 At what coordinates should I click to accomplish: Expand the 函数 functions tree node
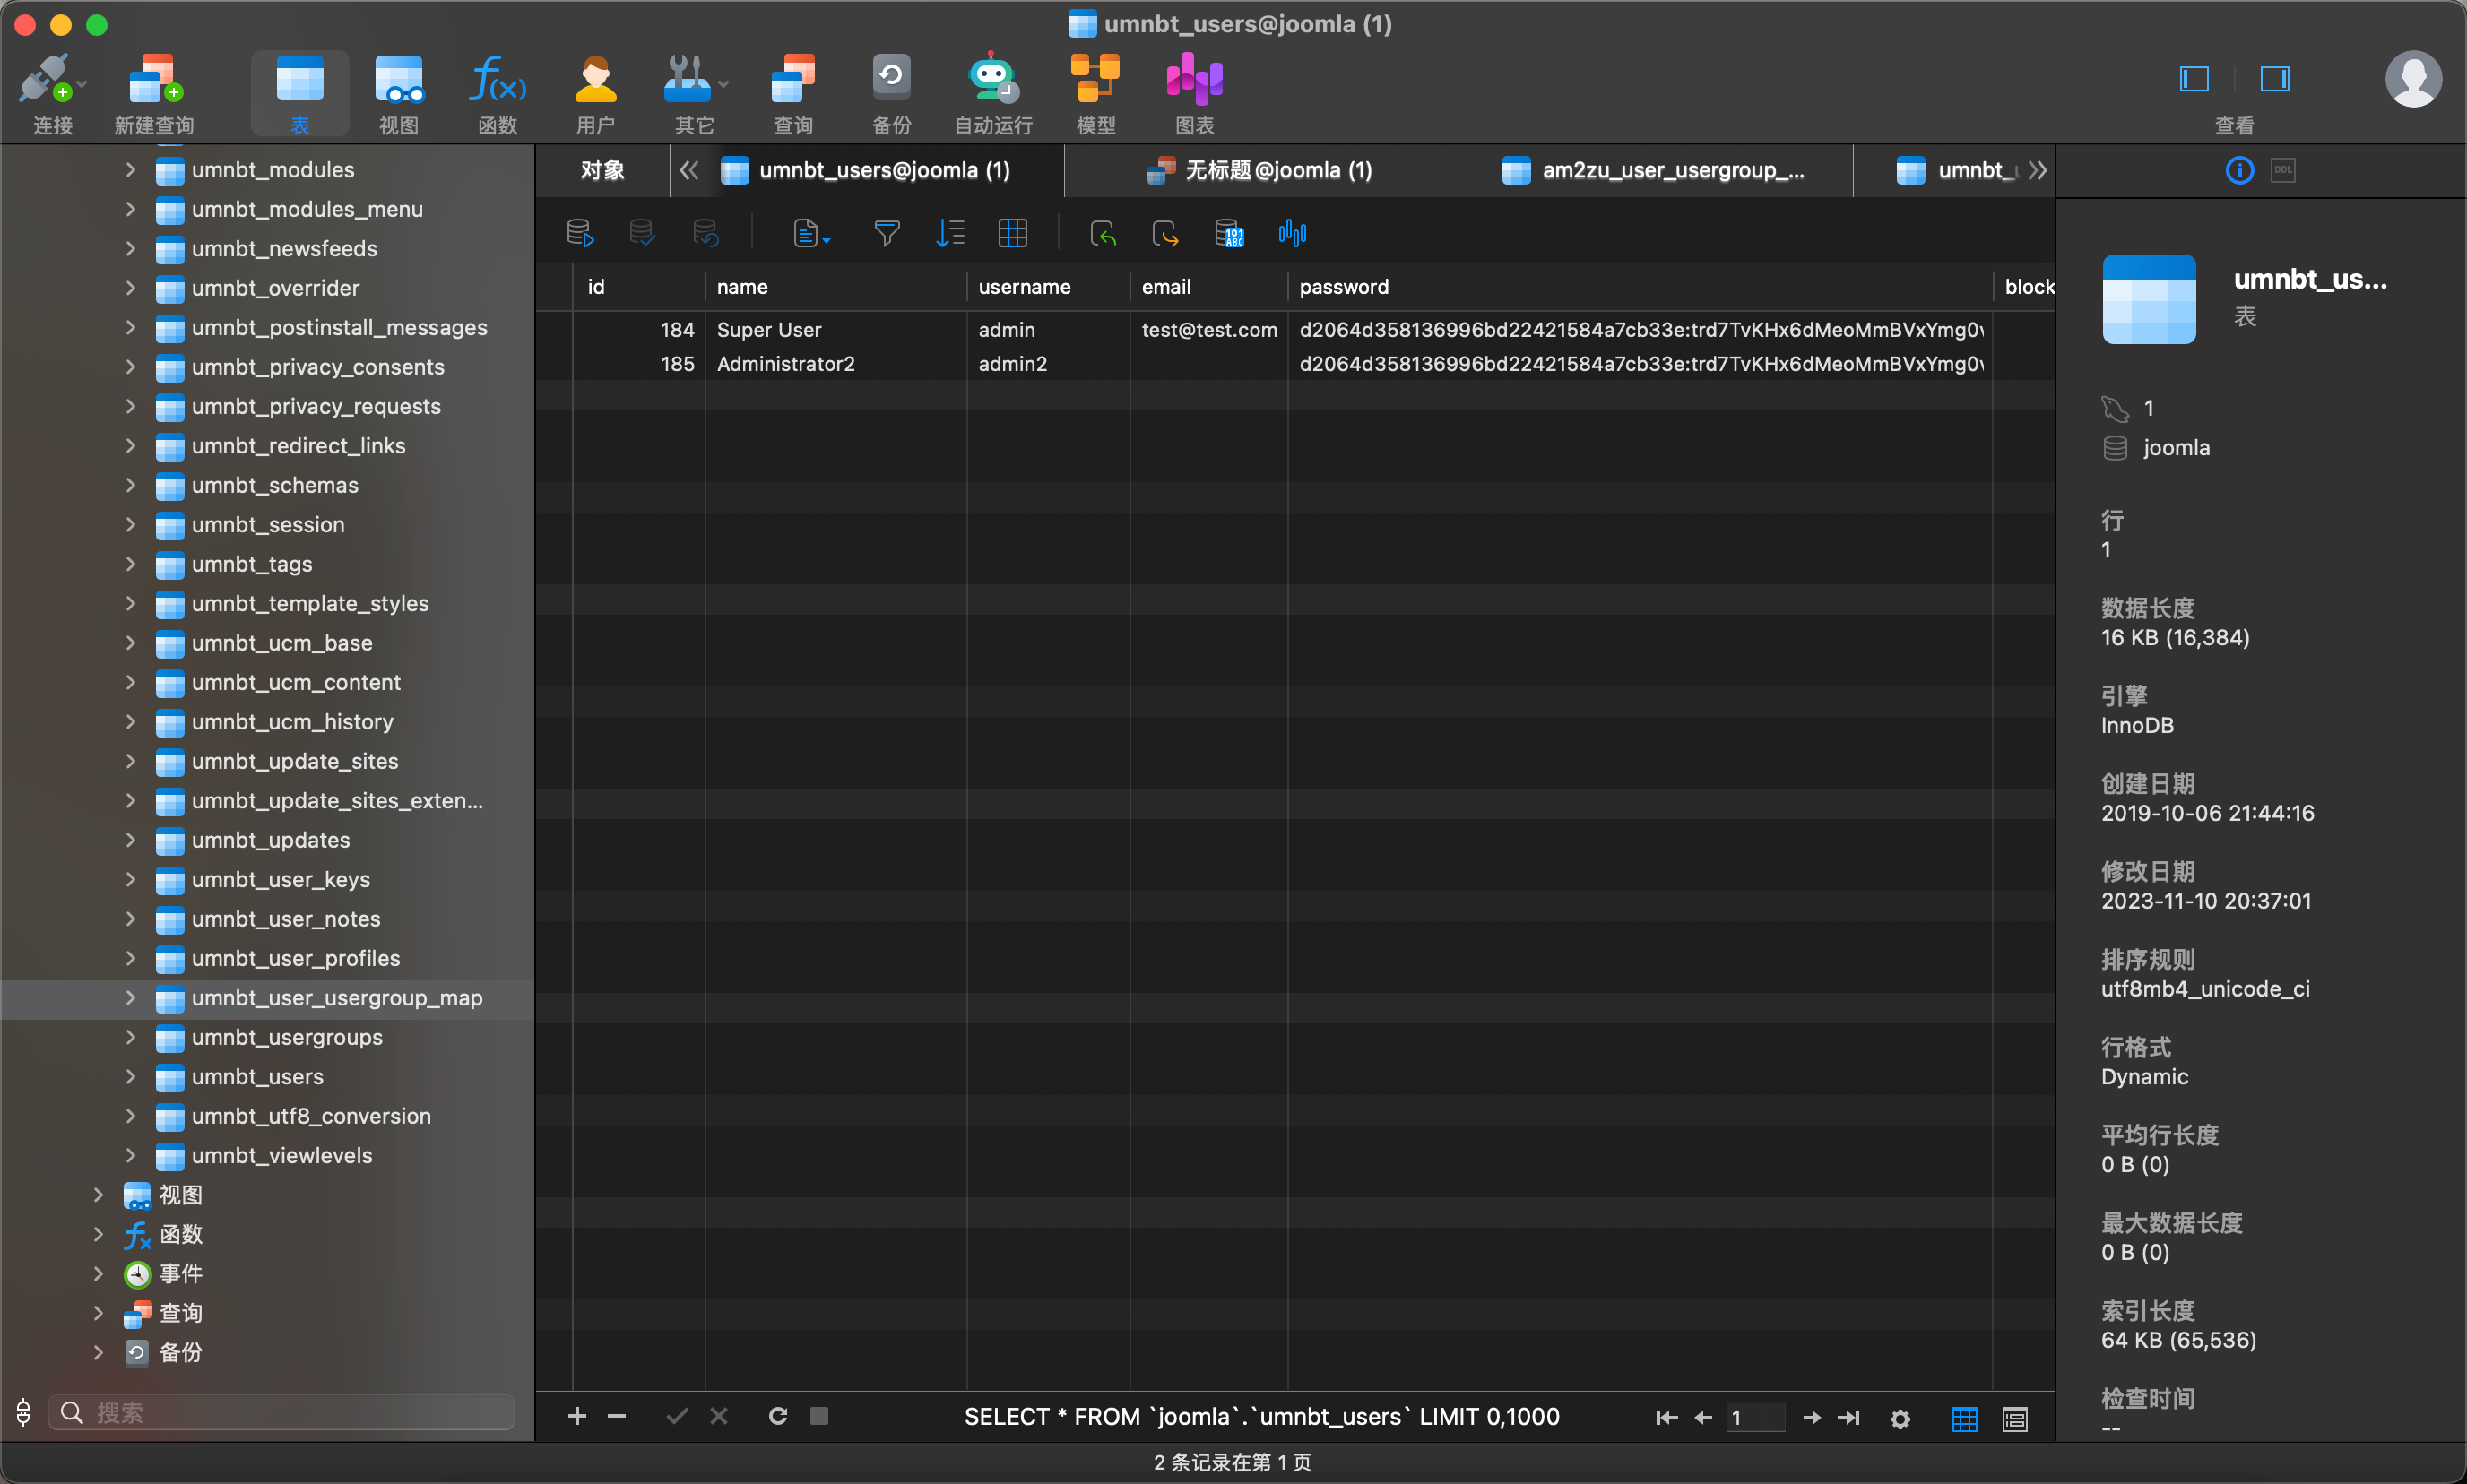pos(98,1234)
